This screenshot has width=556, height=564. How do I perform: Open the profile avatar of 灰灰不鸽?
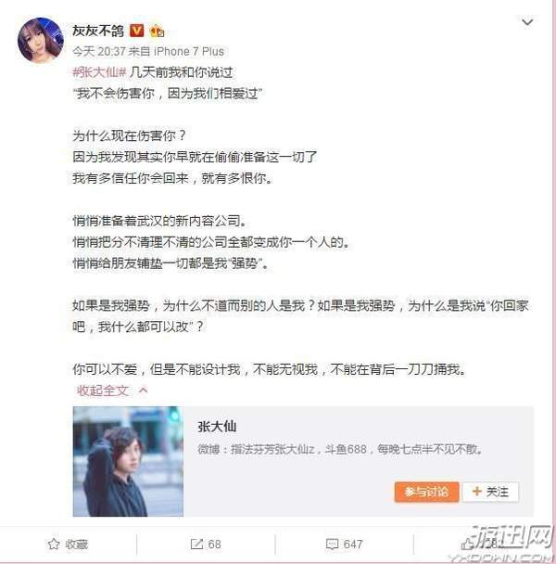click(40, 40)
